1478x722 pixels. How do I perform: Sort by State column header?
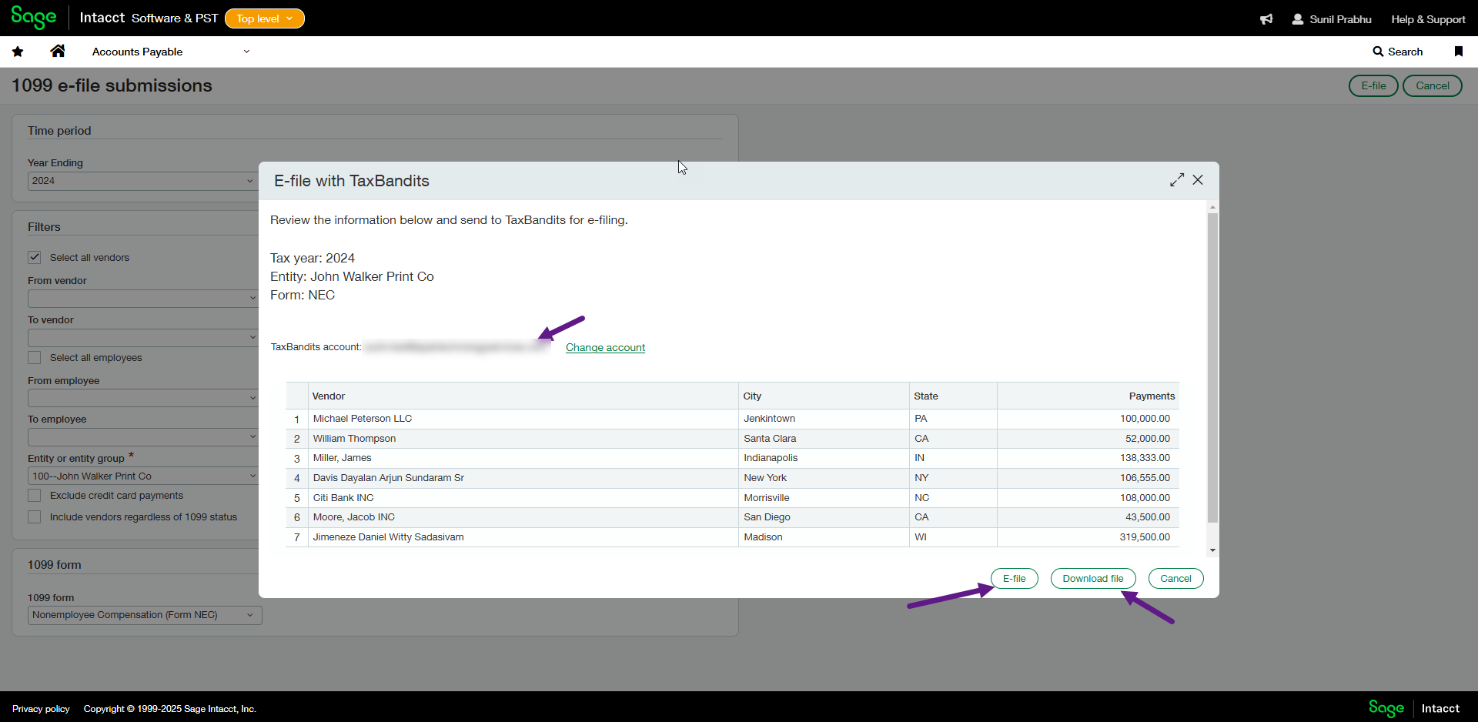click(953, 396)
